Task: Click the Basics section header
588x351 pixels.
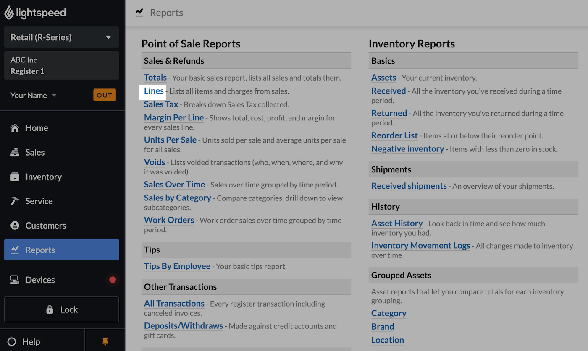Action: point(473,61)
